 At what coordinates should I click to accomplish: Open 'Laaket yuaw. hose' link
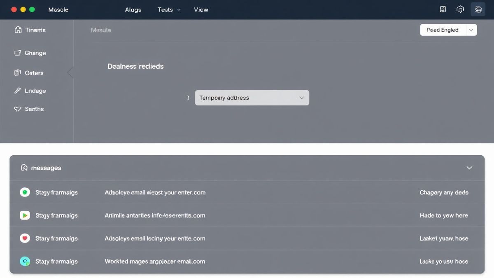tap(444, 238)
